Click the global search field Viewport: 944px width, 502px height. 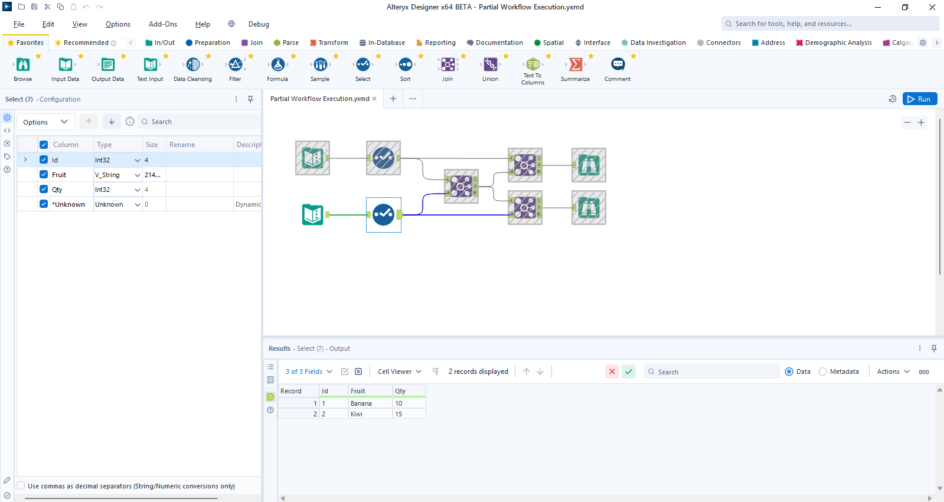(830, 24)
